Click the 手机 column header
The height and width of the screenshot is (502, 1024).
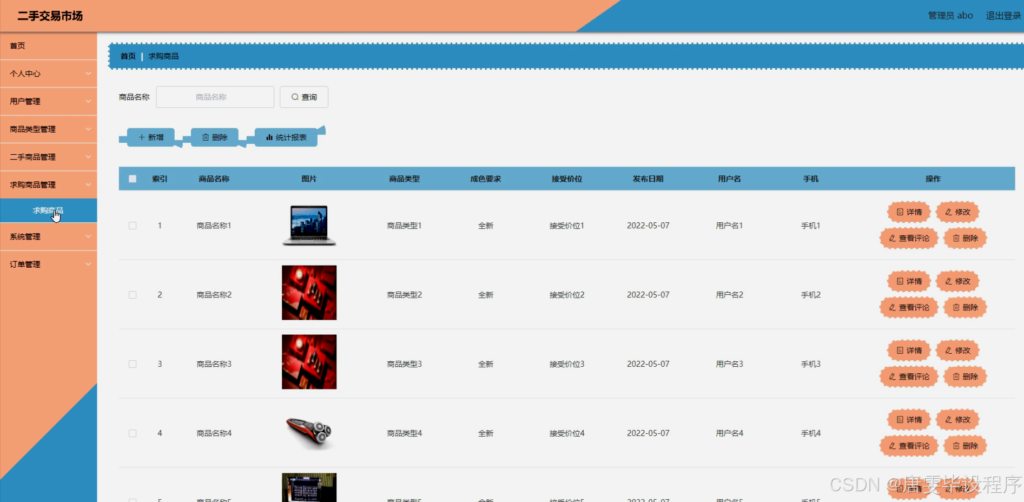(811, 179)
